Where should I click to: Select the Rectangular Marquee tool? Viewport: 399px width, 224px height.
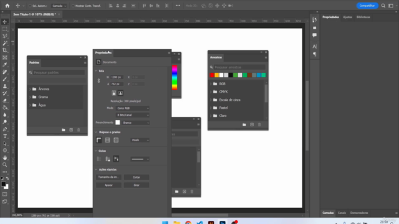pyautogui.click(x=5, y=29)
